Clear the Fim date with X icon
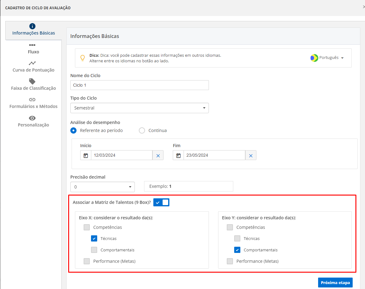The height and width of the screenshot is (289, 365). (x=251, y=155)
